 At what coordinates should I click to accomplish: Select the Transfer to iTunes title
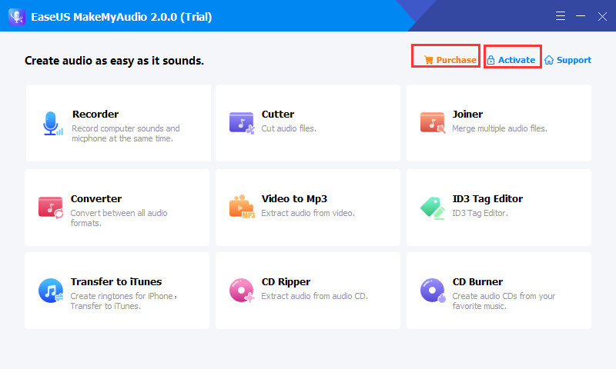click(x=116, y=282)
